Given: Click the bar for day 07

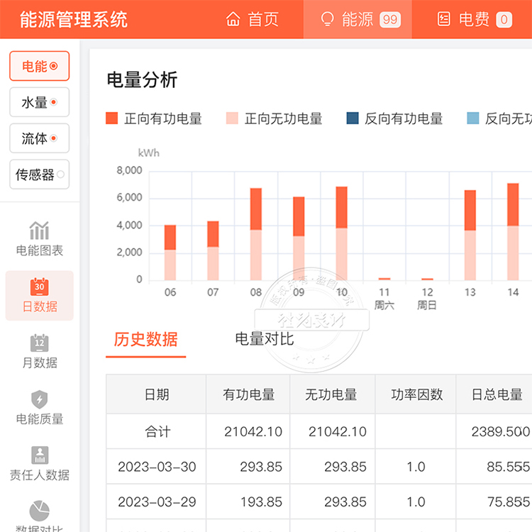Looking at the screenshot, I should [213, 250].
